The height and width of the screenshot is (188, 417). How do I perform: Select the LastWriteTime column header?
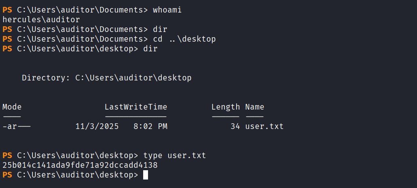135,107
